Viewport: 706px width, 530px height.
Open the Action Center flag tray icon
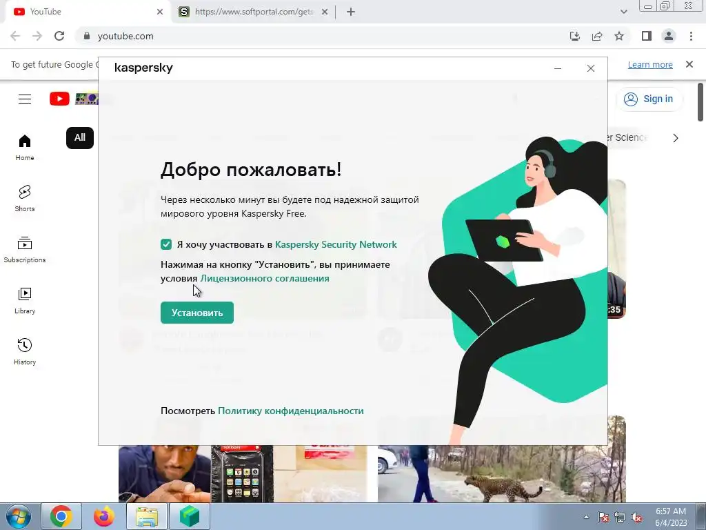603,517
